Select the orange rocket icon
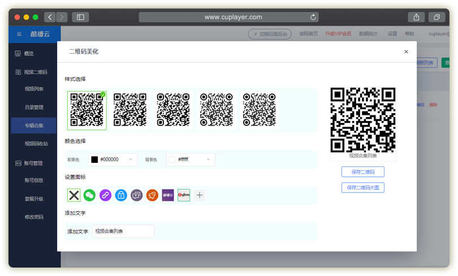 click(152, 195)
